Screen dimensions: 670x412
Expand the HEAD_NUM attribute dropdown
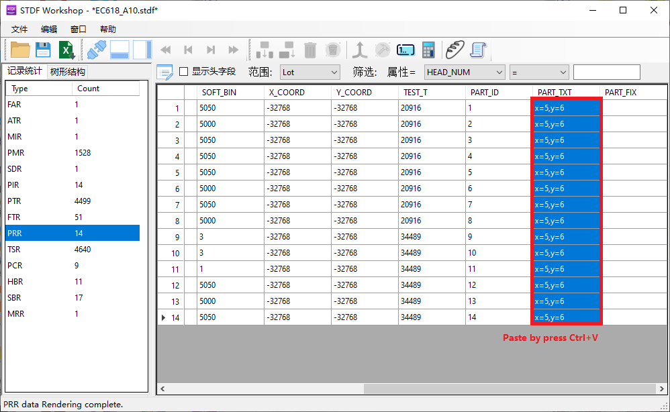tap(465, 72)
